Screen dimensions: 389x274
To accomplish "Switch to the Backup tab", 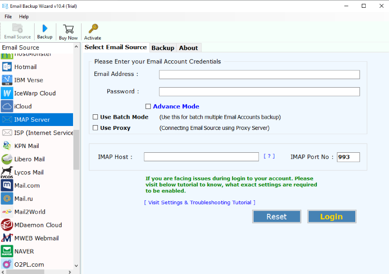I will 163,48.
